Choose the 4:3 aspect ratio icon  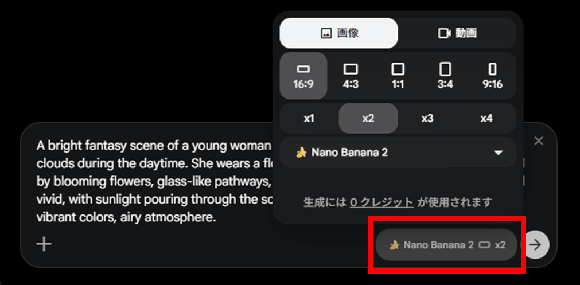pyautogui.click(x=351, y=76)
